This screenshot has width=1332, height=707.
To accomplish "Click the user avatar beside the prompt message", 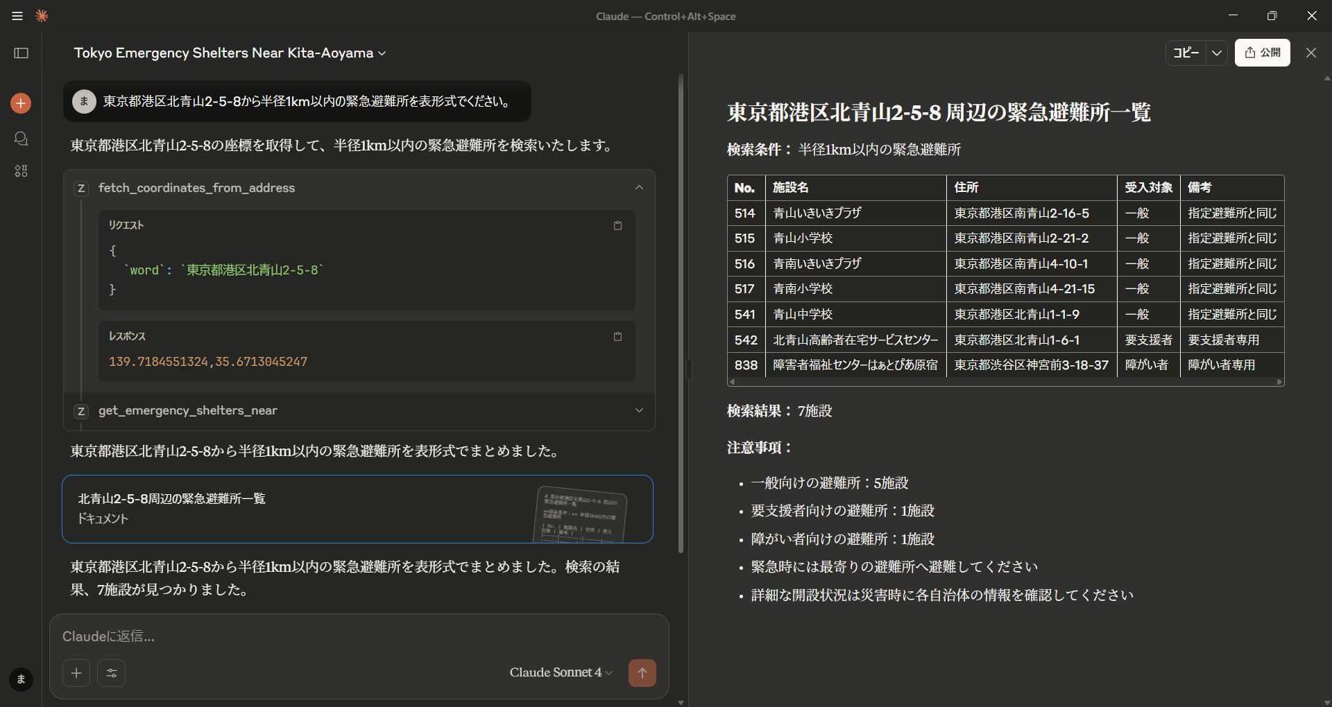I will [85, 101].
